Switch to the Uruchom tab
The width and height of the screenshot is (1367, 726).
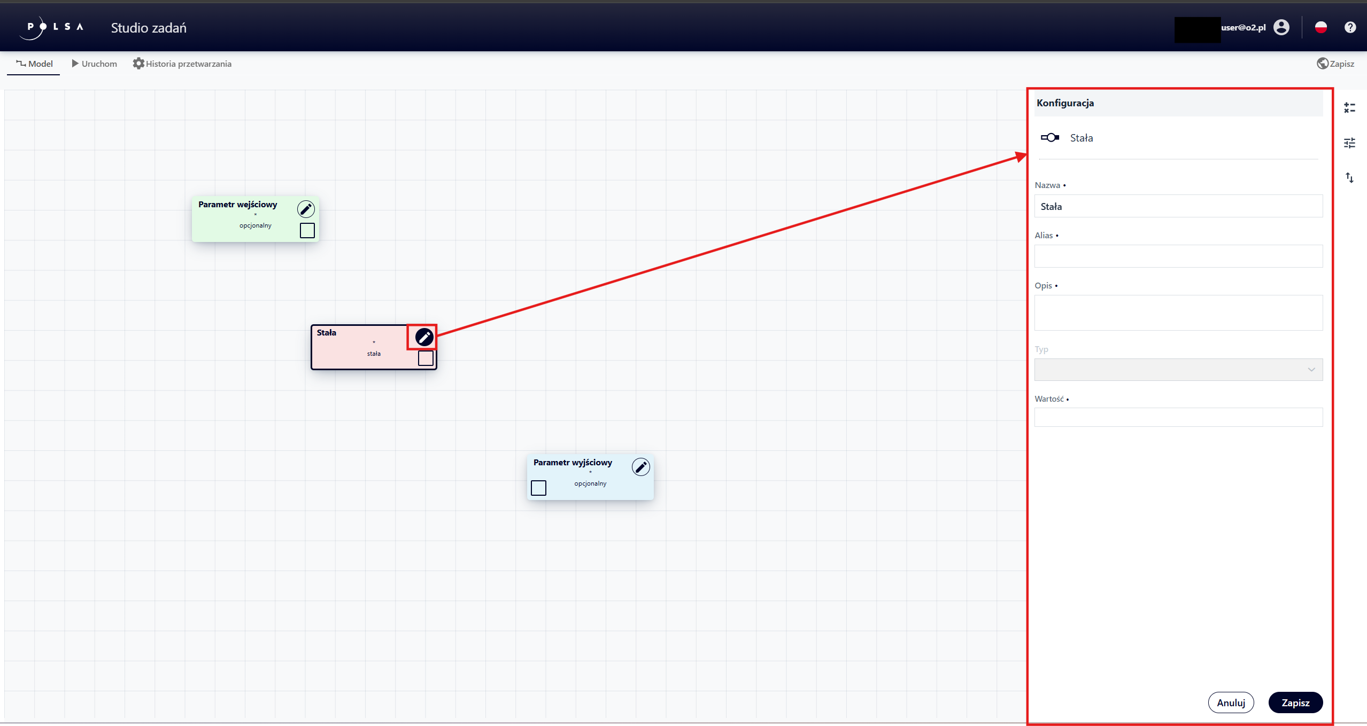pos(94,64)
